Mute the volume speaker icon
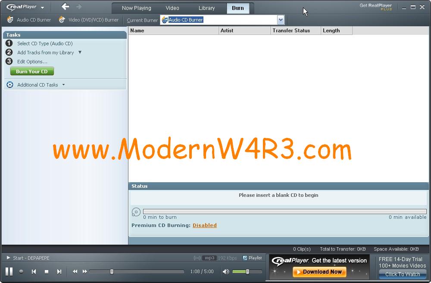Image resolution: width=431 pixels, height=283 pixels. 226,272
